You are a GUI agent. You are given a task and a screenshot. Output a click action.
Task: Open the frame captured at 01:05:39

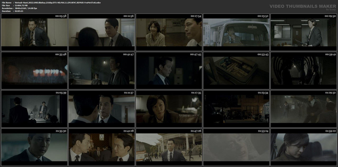pyautogui.click(x=34, y=109)
